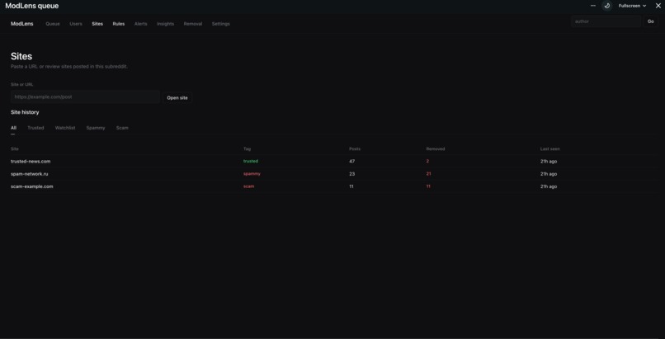Screen dimensions: 665x339
Task: Open trusted-news.com site row
Action: (332, 162)
